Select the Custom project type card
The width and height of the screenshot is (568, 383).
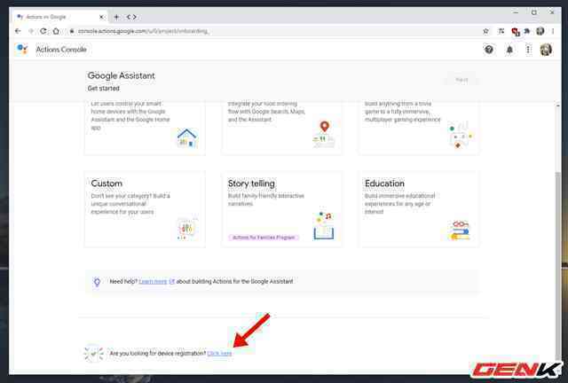[x=145, y=209]
